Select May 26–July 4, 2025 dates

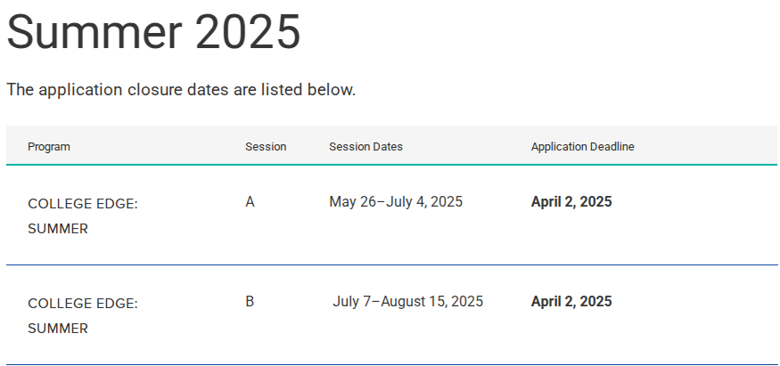click(396, 201)
